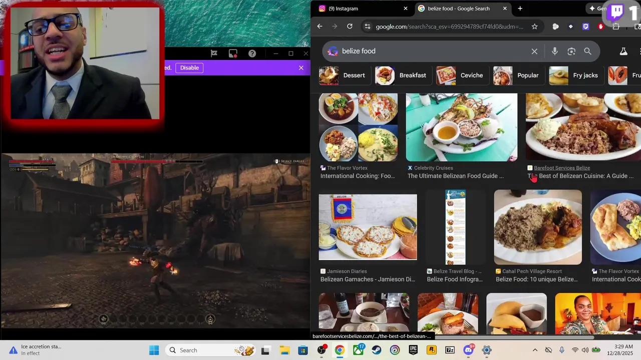Viewport: 641px width, 360px height.
Task: Click the help question mark icon
Action: (252, 53)
